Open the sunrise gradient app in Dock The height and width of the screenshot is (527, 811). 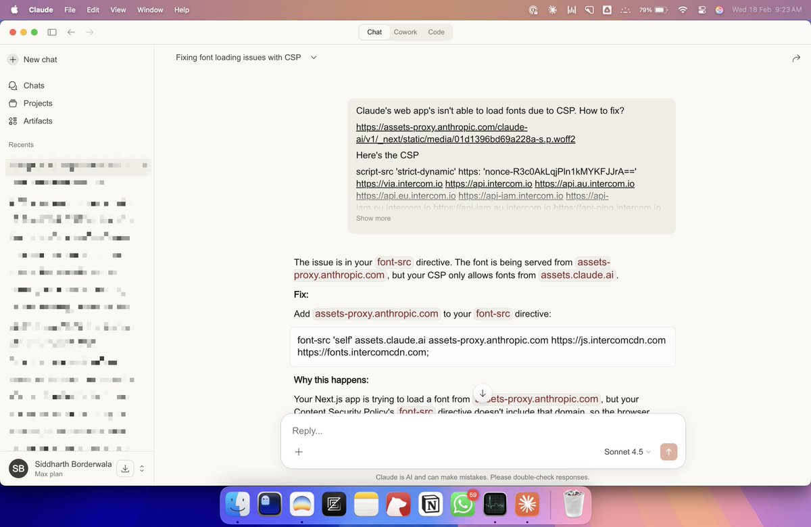tap(302, 504)
